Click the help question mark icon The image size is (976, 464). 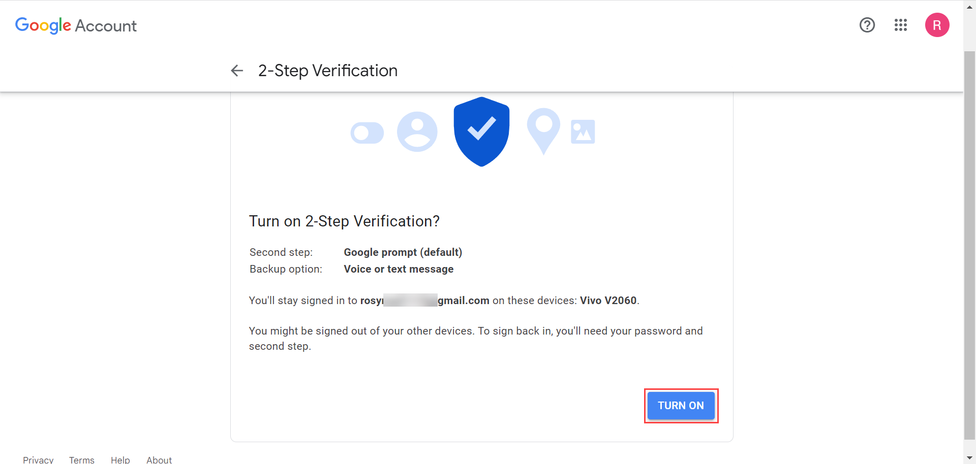pos(867,25)
